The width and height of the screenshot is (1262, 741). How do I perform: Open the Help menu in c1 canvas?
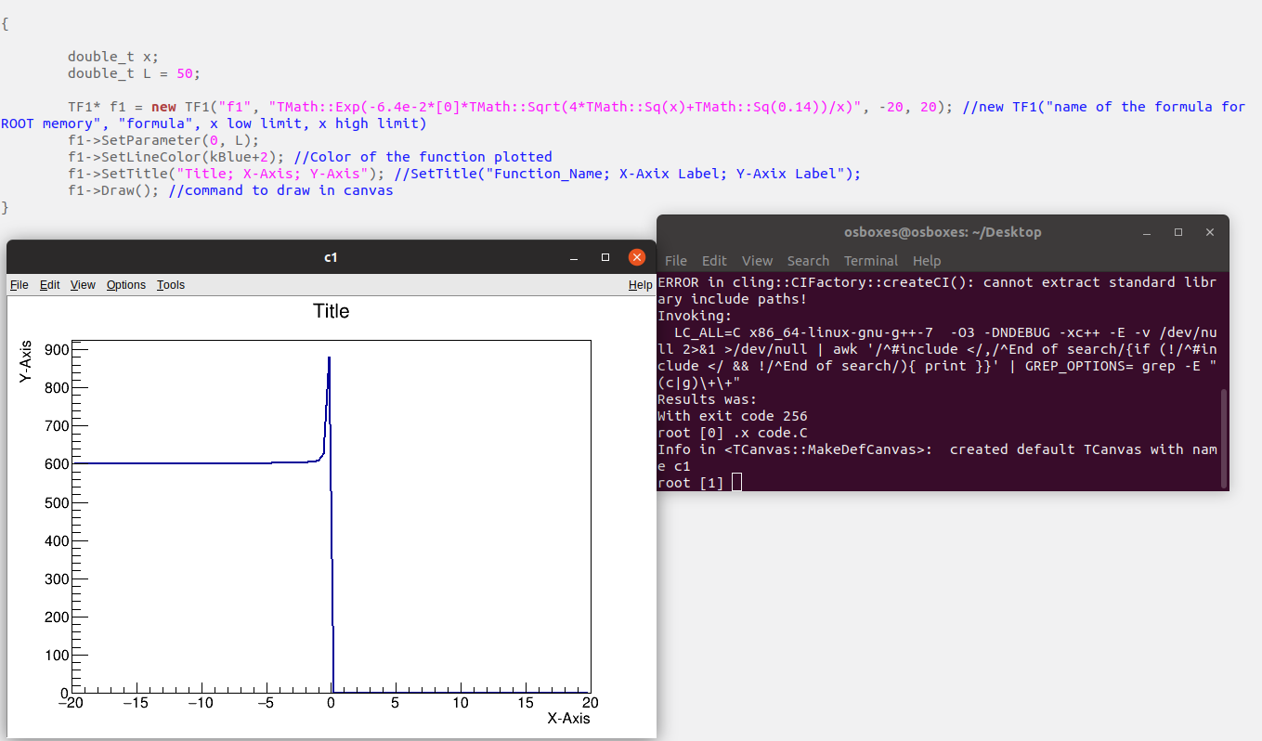640,285
